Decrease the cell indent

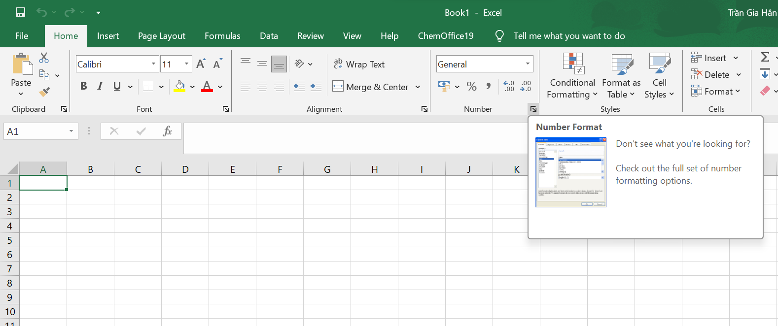click(299, 86)
